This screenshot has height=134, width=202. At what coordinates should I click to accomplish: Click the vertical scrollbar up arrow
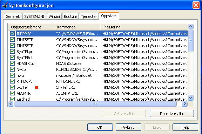tap(190, 27)
